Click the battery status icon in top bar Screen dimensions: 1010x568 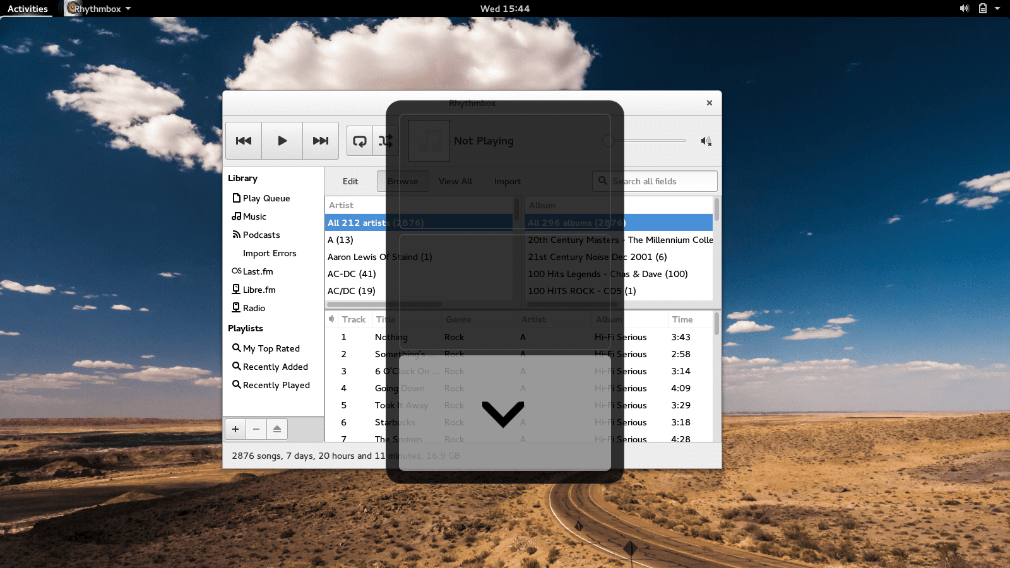point(982,9)
